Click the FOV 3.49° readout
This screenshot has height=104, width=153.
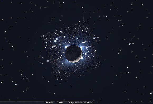tap(49, 102)
